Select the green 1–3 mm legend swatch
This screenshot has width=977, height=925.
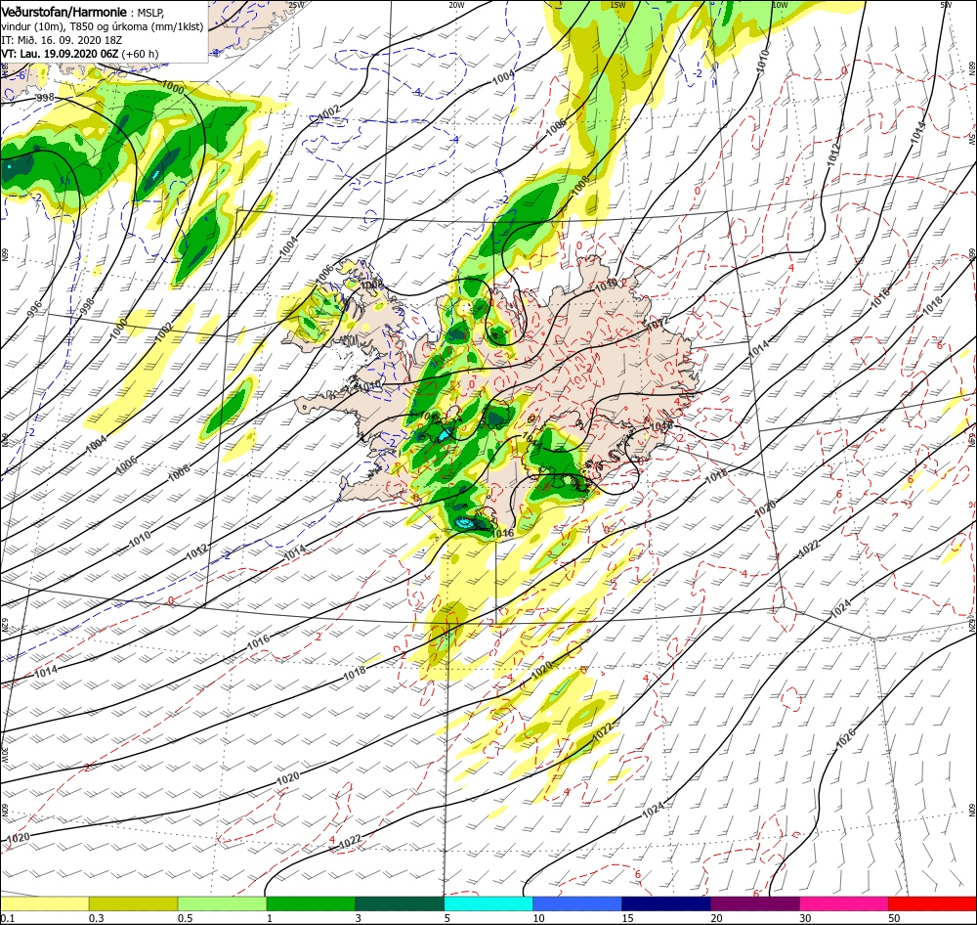tap(311, 903)
